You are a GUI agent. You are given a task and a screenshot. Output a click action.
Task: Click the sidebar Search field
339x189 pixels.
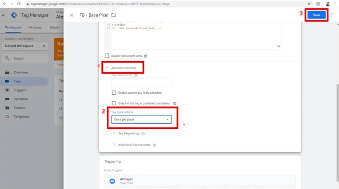(x=25, y=58)
